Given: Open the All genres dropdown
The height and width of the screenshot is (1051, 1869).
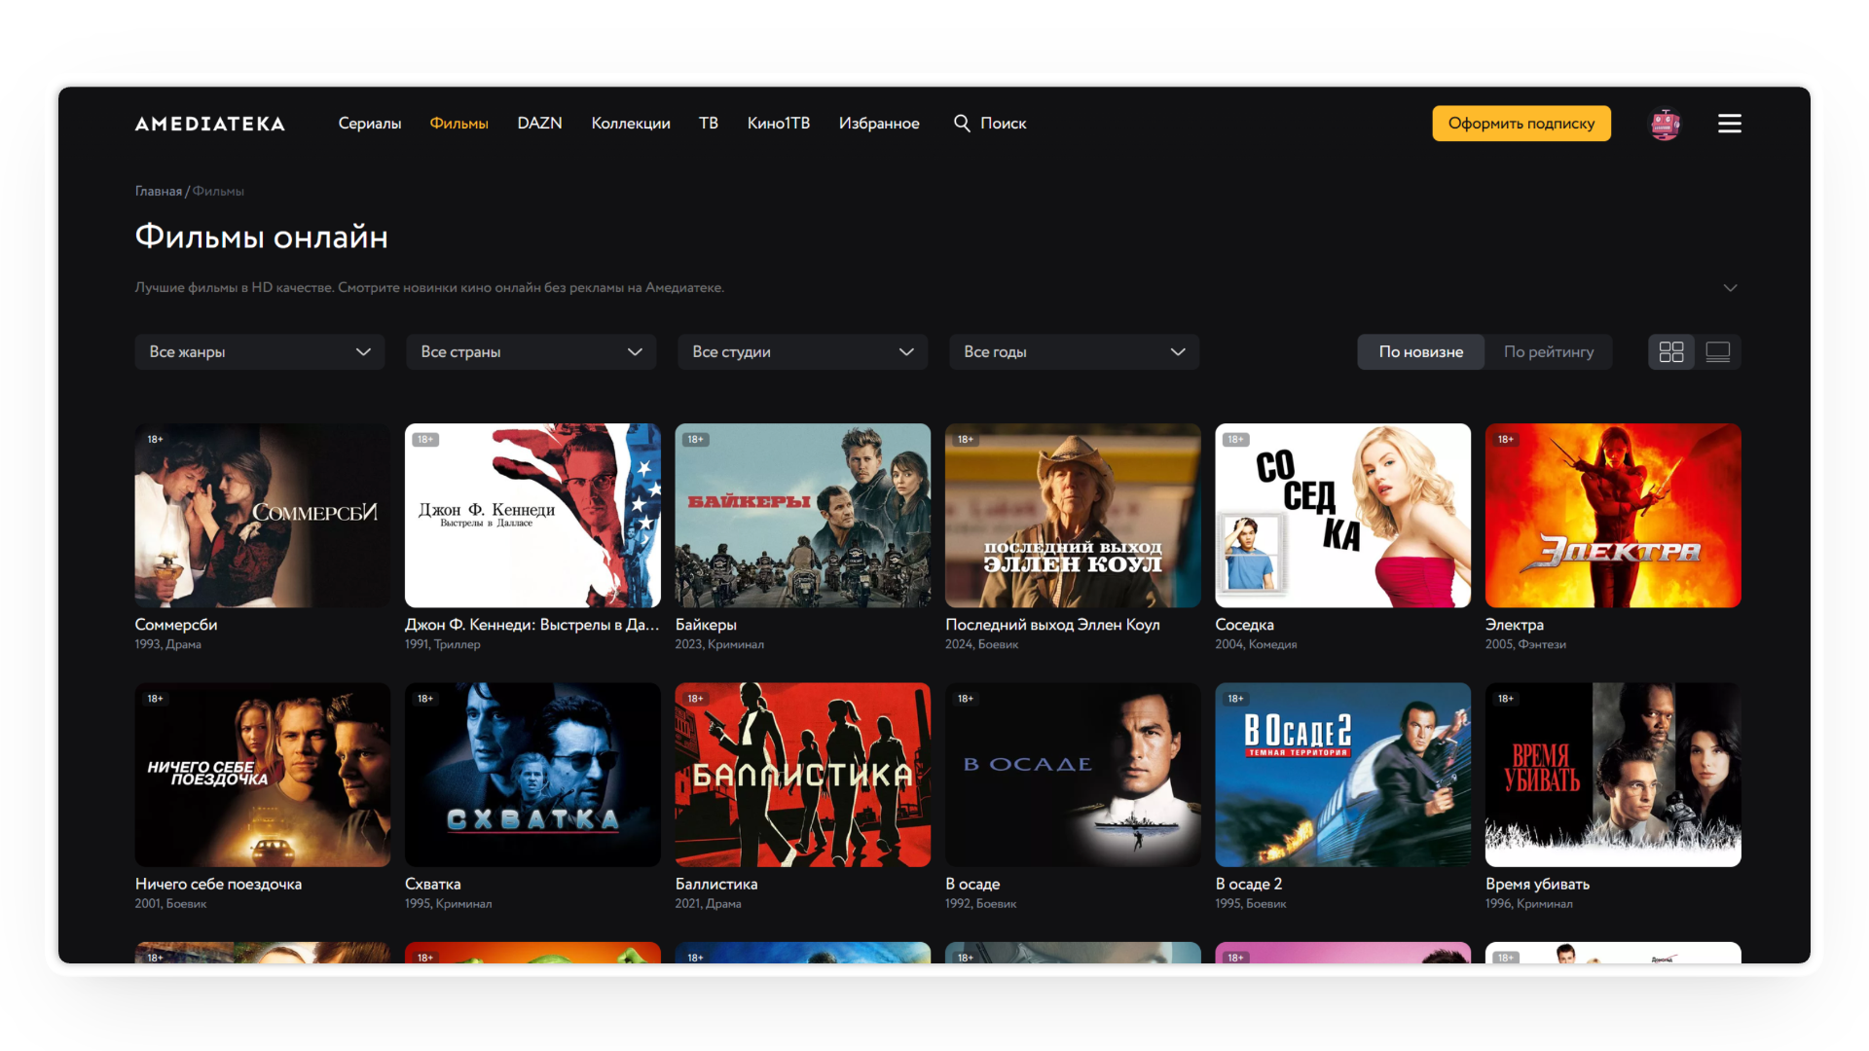Looking at the screenshot, I should pos(260,352).
